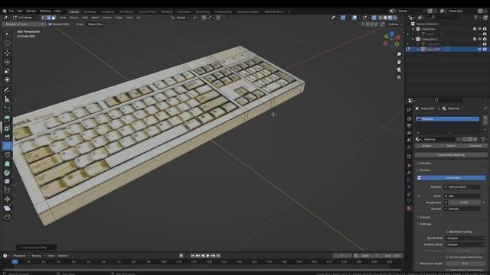
Task: Select the Shrink/Fatten tool
Action: [x=7, y=199]
